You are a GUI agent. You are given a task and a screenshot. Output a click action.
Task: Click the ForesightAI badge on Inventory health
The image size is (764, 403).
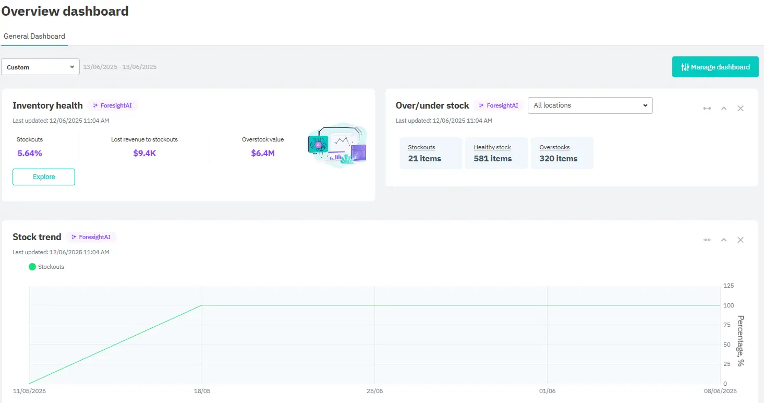pos(113,105)
